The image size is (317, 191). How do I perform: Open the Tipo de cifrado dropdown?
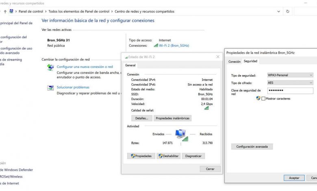290,82
